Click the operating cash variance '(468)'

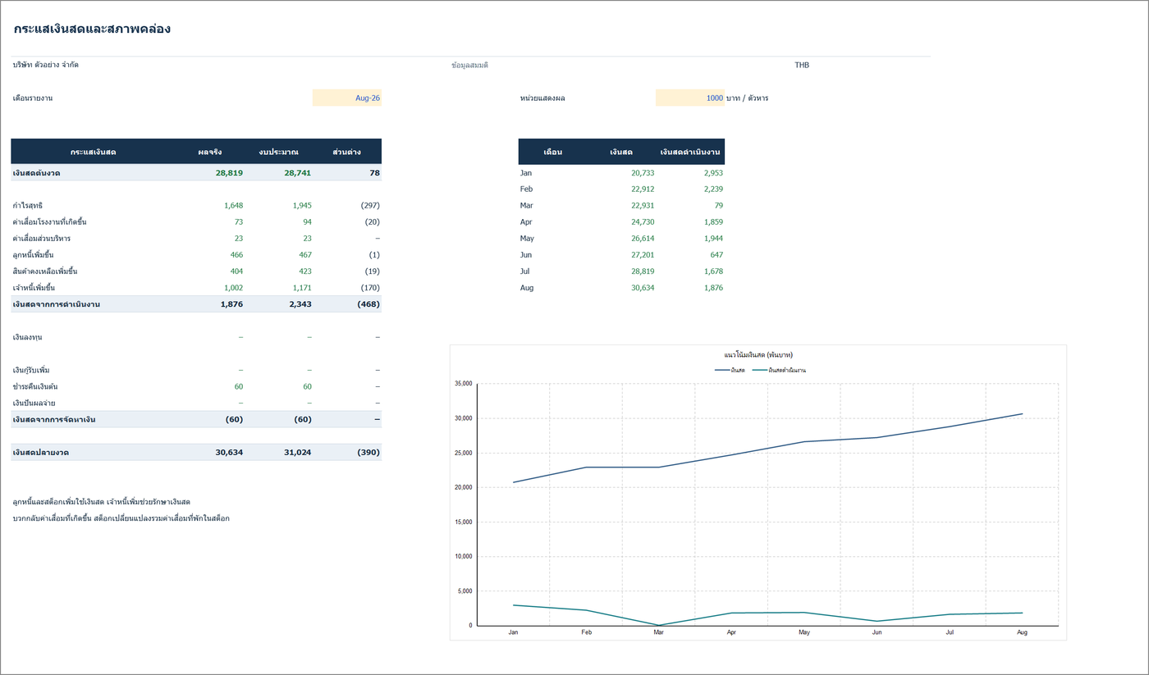[x=369, y=304]
